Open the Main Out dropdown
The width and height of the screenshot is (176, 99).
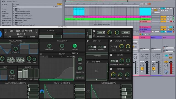pyautogui.click(x=168, y=52)
